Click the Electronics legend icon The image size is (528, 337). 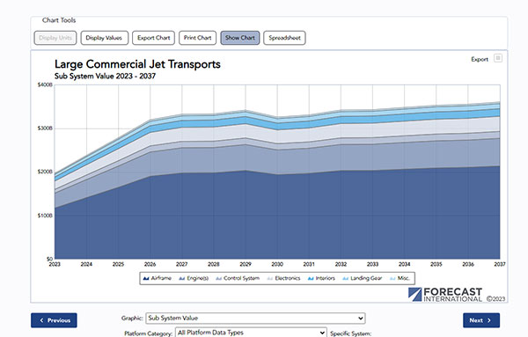click(x=270, y=279)
